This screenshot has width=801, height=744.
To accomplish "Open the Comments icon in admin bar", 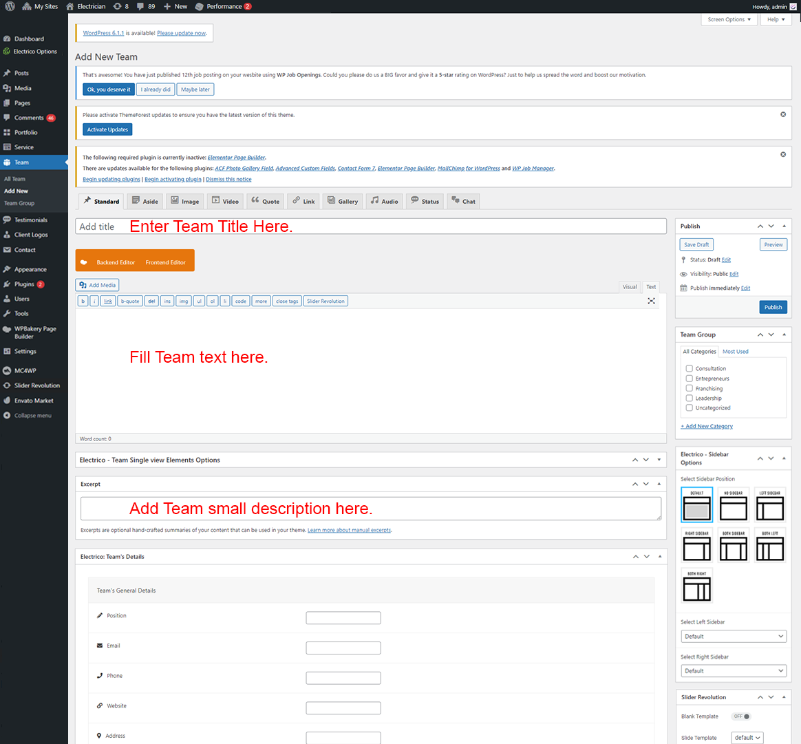I will (145, 6).
